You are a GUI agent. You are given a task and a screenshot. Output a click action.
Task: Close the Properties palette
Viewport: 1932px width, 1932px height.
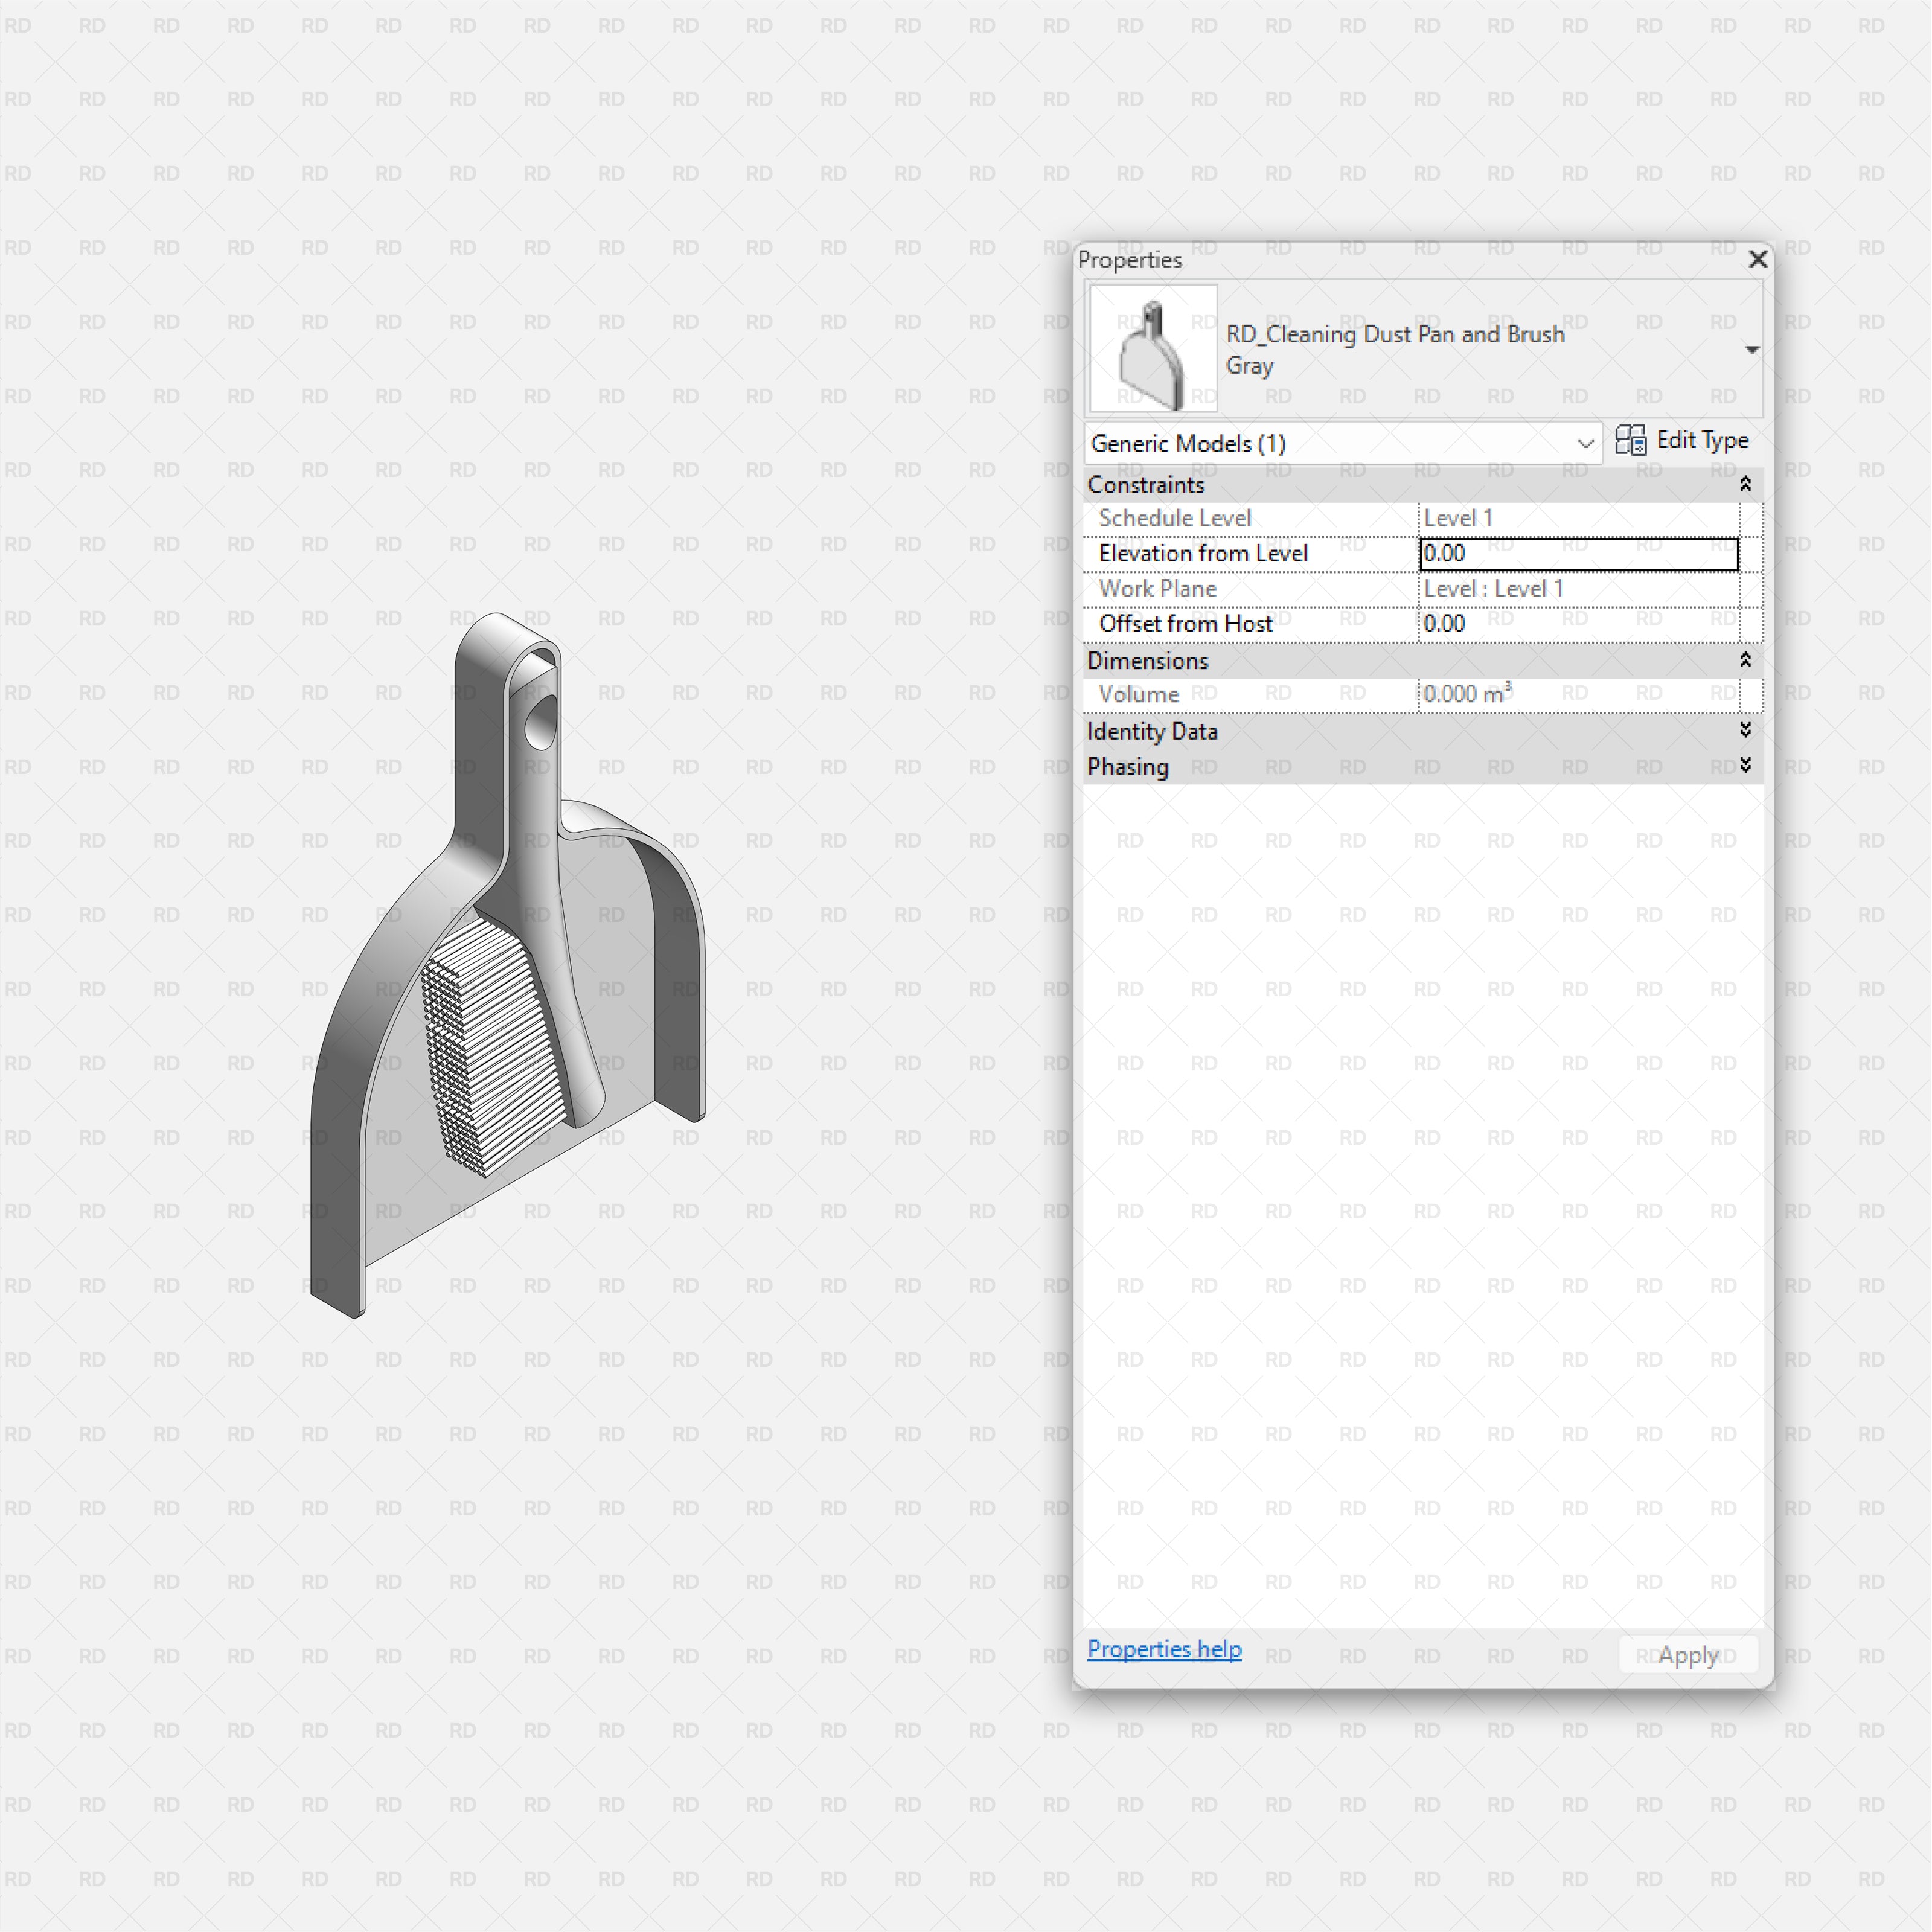point(1758,259)
